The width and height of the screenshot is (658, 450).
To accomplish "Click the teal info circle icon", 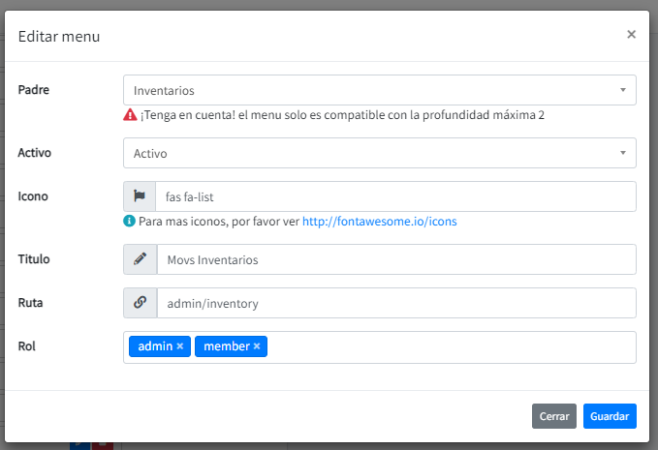I will click(x=130, y=221).
